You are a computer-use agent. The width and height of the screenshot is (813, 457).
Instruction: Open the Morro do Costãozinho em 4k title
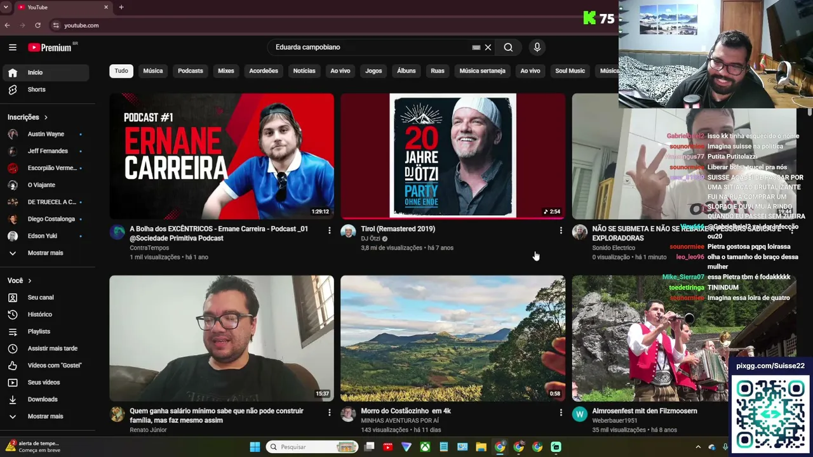pos(406,411)
